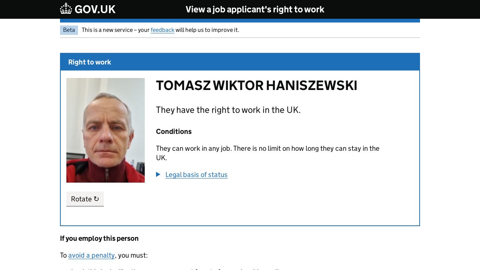Click the name Tomasz Wiktor Haniszewski
Image resolution: width=480 pixels, height=270 pixels.
tap(256, 85)
